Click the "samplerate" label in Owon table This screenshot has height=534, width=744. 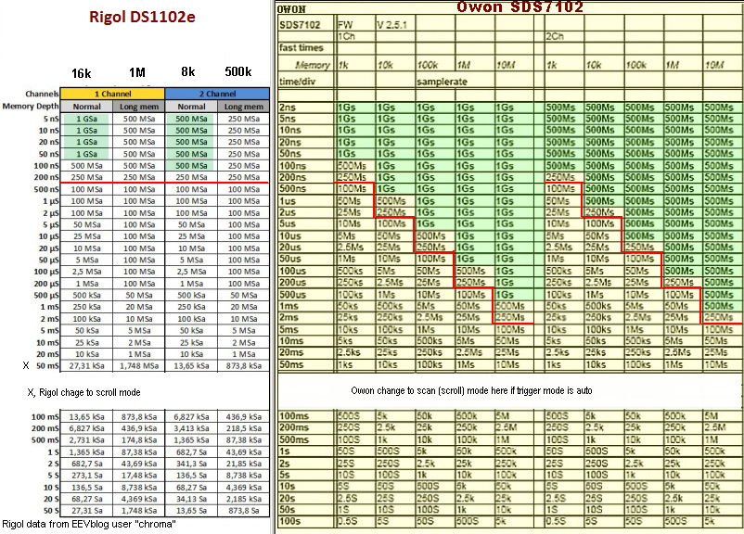(443, 82)
